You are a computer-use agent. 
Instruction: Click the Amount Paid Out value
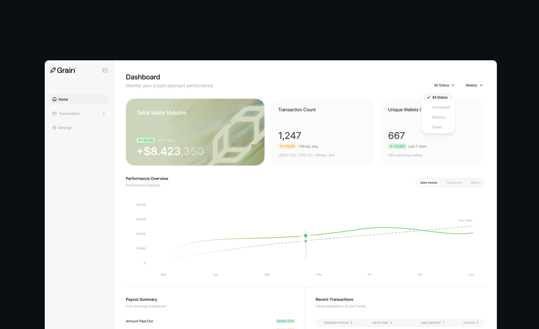[x=285, y=321]
